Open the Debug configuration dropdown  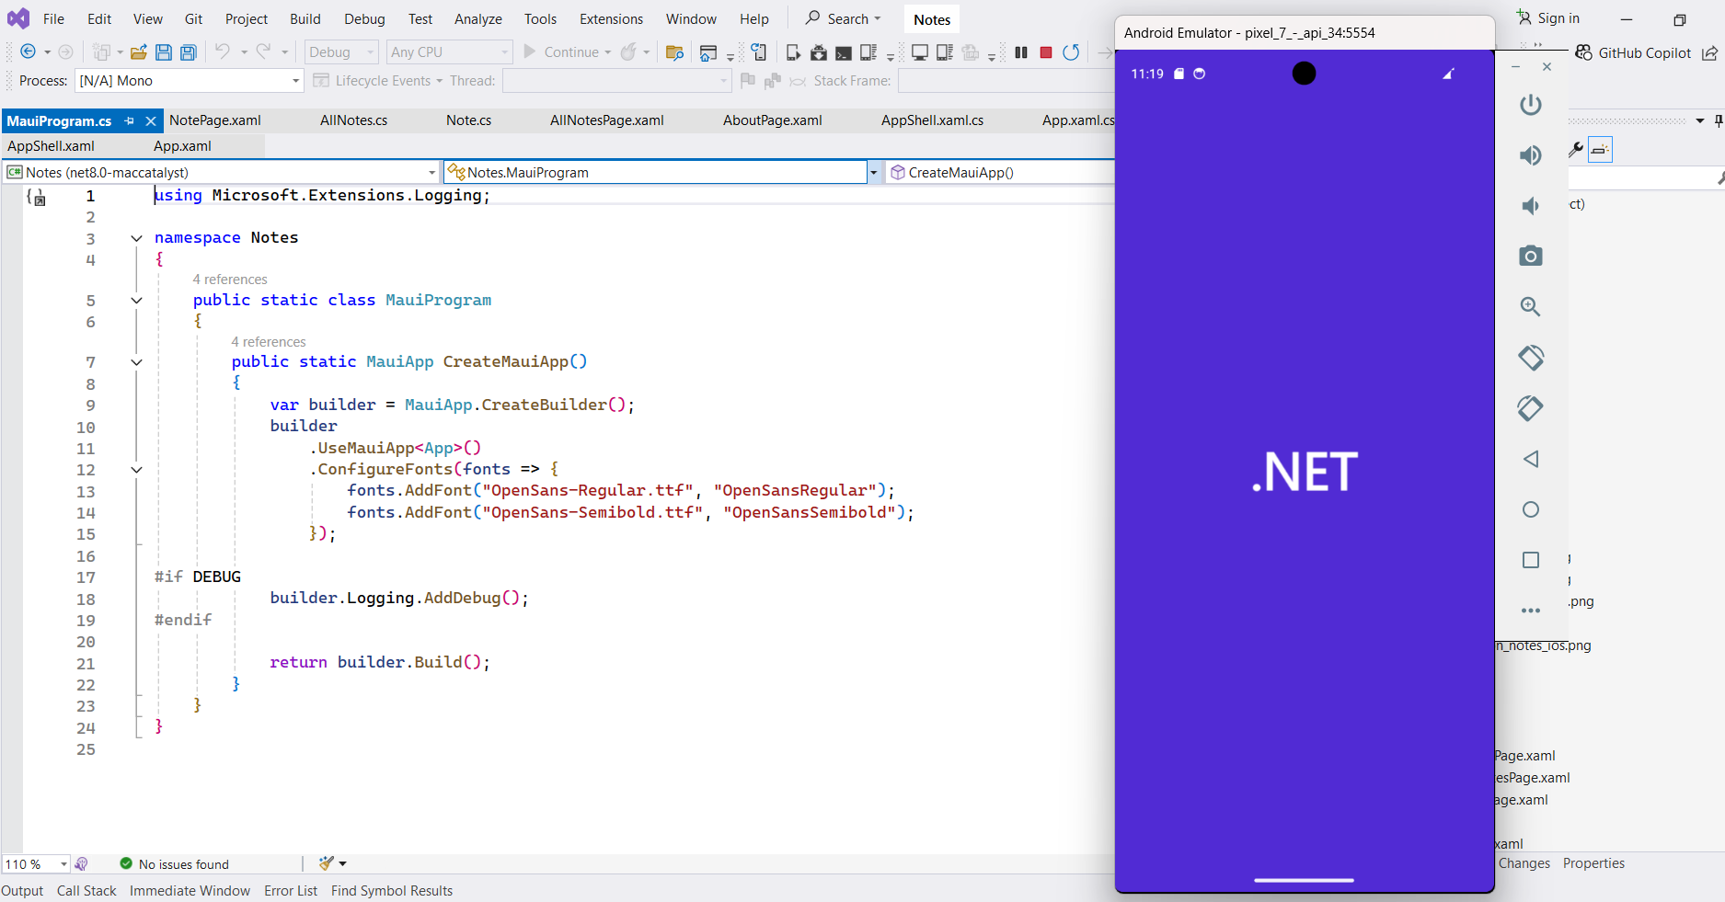[x=341, y=52]
